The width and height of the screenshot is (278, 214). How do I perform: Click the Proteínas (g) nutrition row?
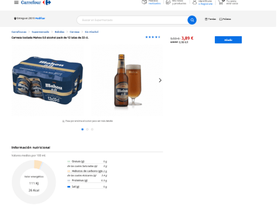point(87,181)
